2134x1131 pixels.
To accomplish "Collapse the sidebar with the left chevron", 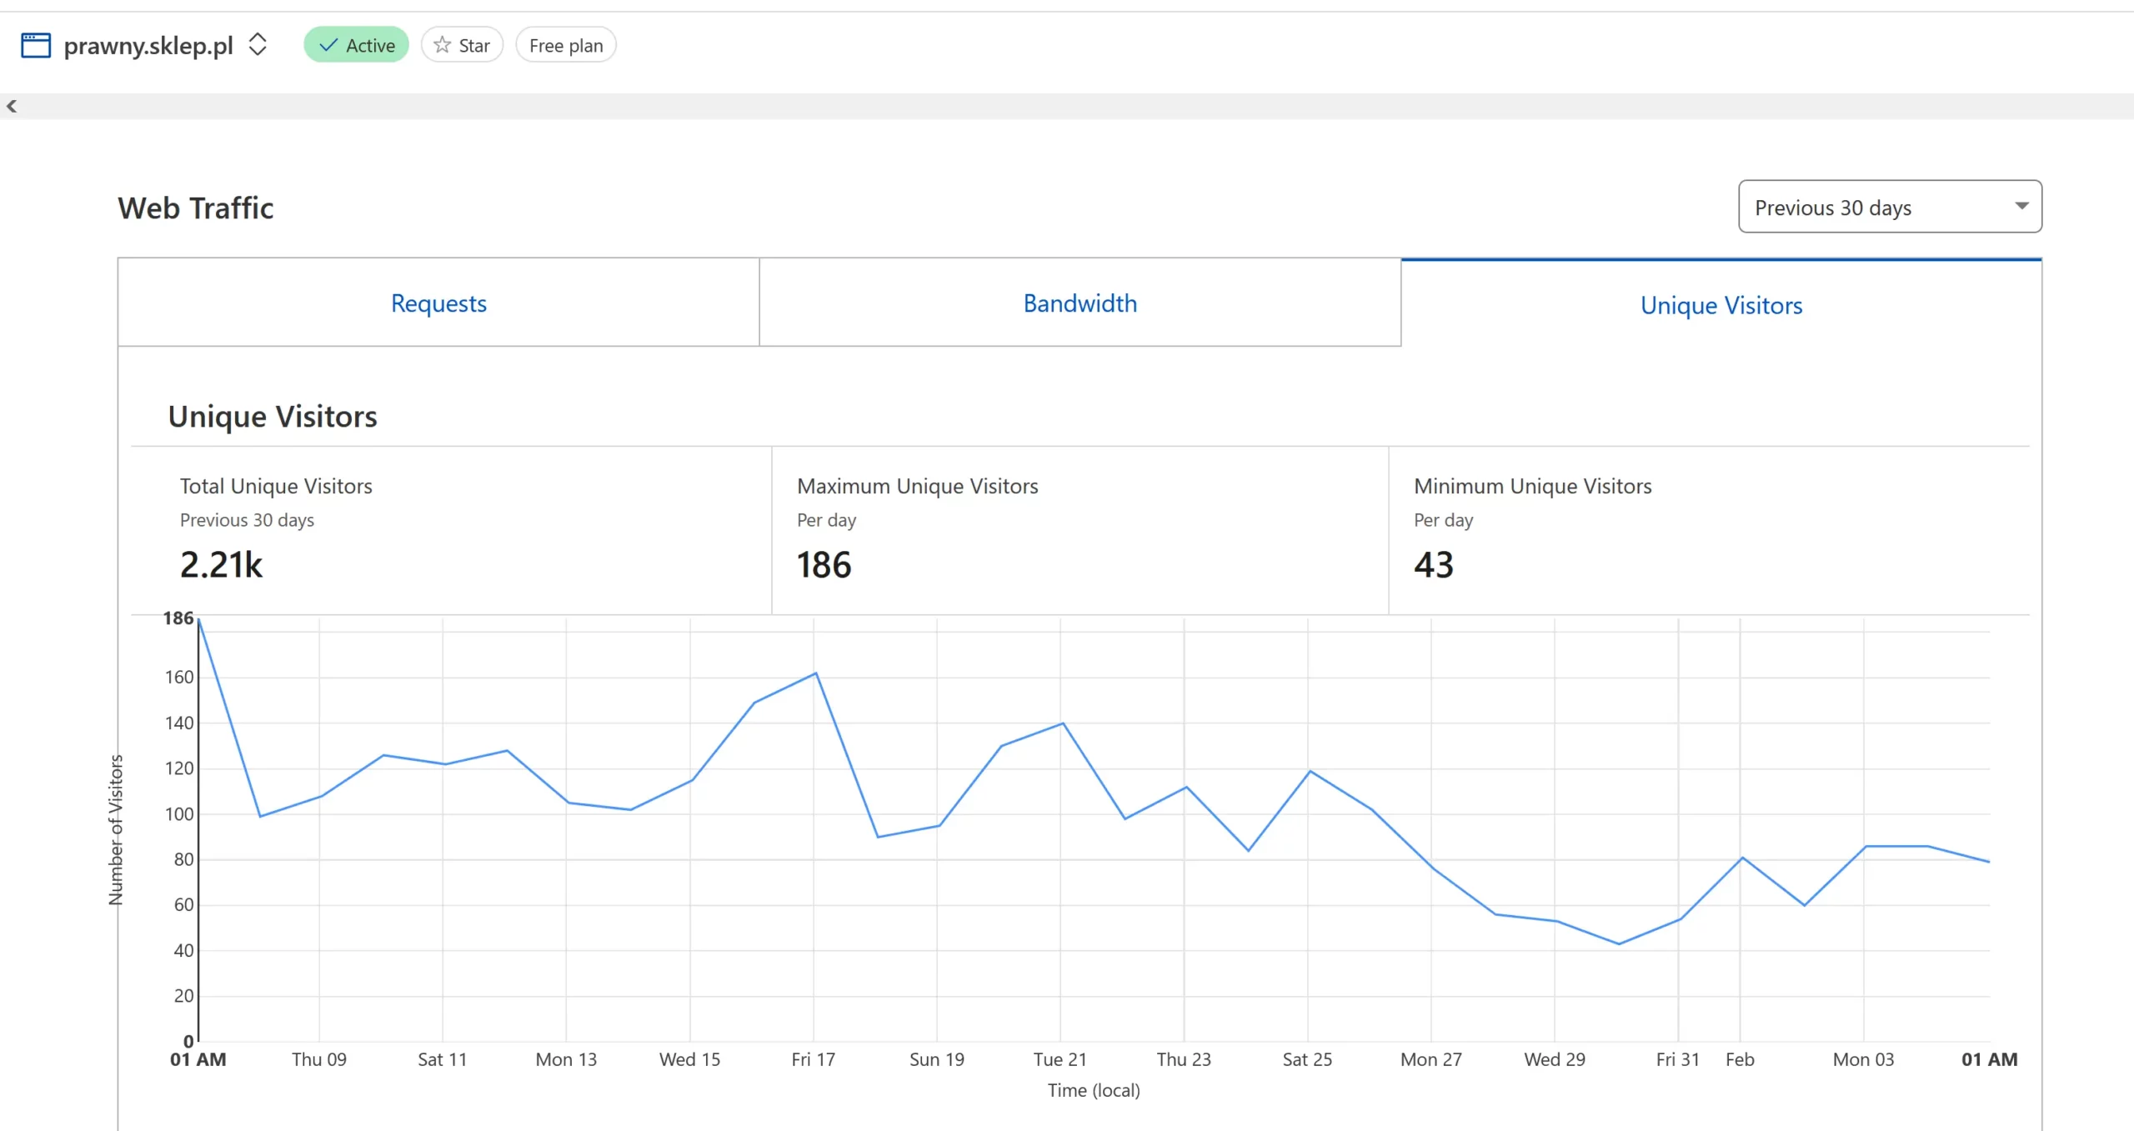I will tap(12, 106).
